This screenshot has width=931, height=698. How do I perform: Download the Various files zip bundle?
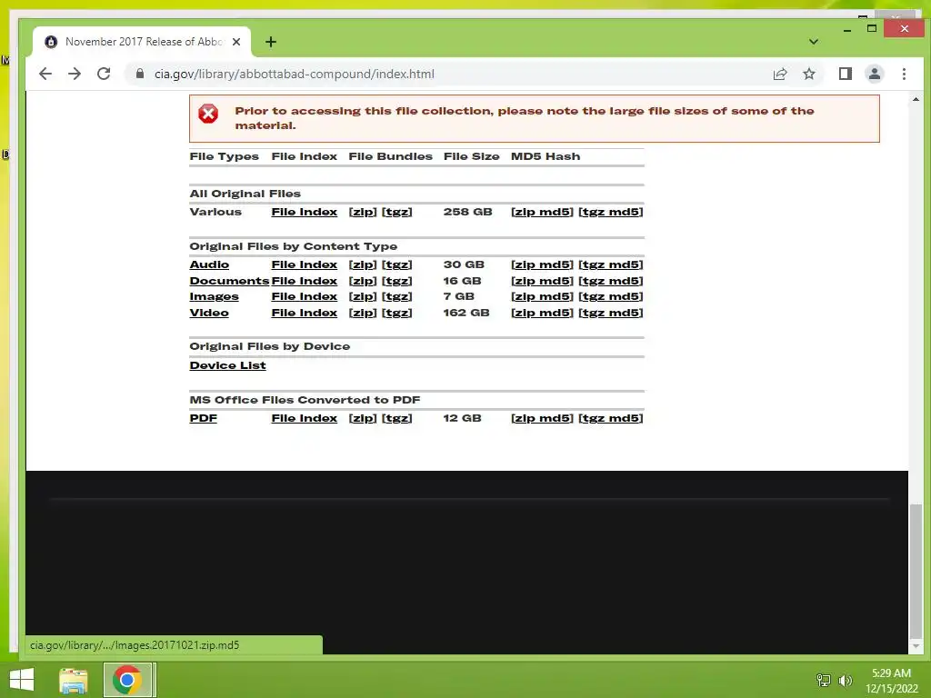pyautogui.click(x=363, y=212)
